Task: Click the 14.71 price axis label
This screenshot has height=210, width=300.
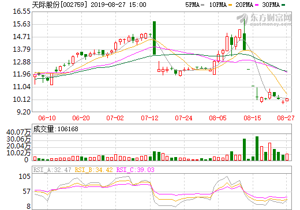Action: 21,37
